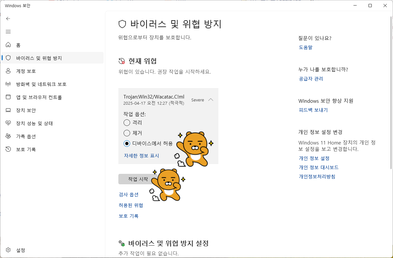Screen dimensions: 393x258
Task: Click the device security laptop icon
Action: pos(8,110)
